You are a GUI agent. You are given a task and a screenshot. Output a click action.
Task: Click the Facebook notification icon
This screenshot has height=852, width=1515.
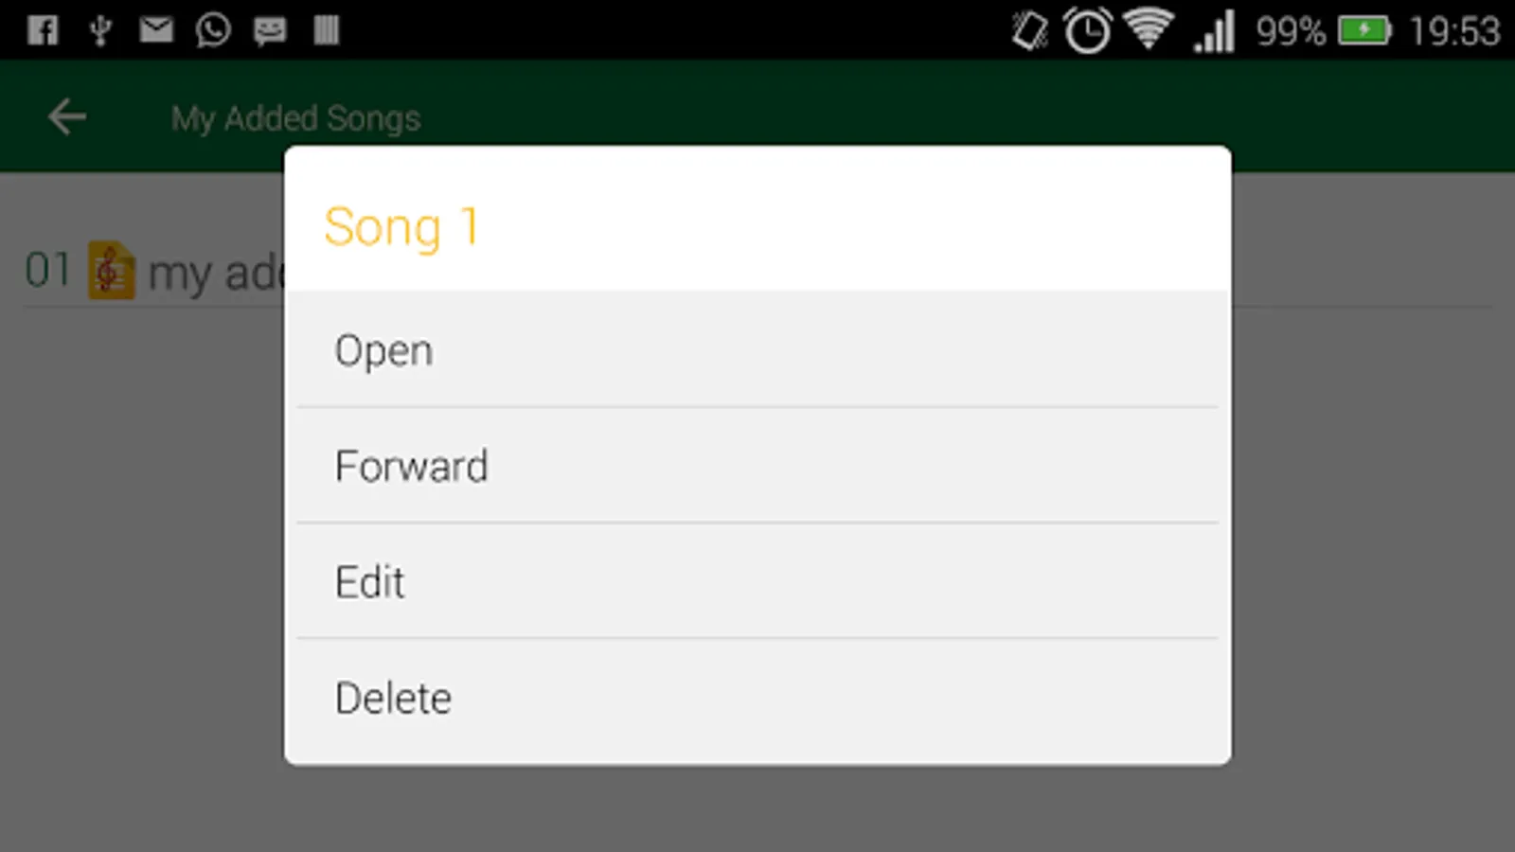[x=43, y=30]
